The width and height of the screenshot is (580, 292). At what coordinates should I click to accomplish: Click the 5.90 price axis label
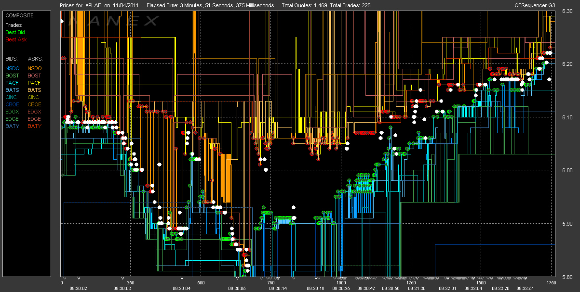(567, 224)
